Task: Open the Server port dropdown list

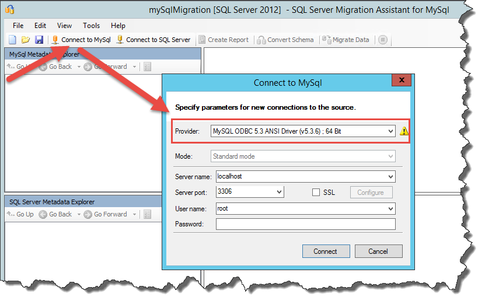Action: pyautogui.click(x=279, y=192)
